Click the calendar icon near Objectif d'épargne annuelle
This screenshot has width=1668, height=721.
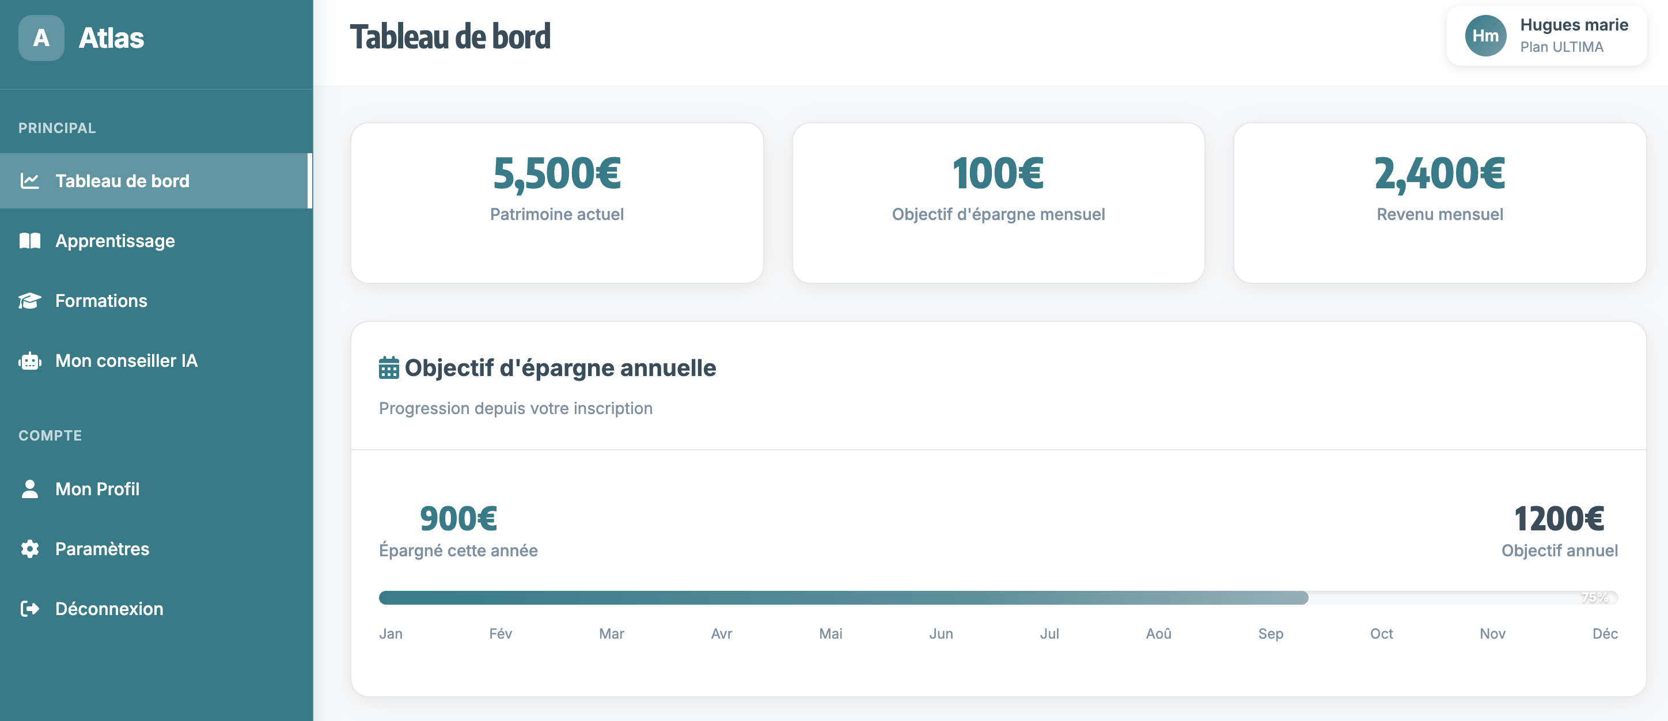(389, 367)
